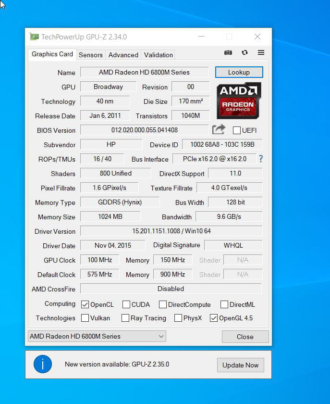Click the Update Now button

(x=241, y=365)
